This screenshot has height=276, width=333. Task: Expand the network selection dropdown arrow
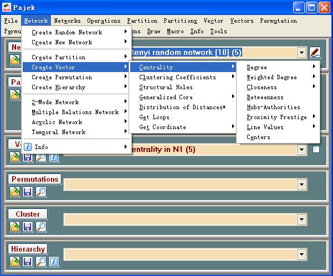301,53
